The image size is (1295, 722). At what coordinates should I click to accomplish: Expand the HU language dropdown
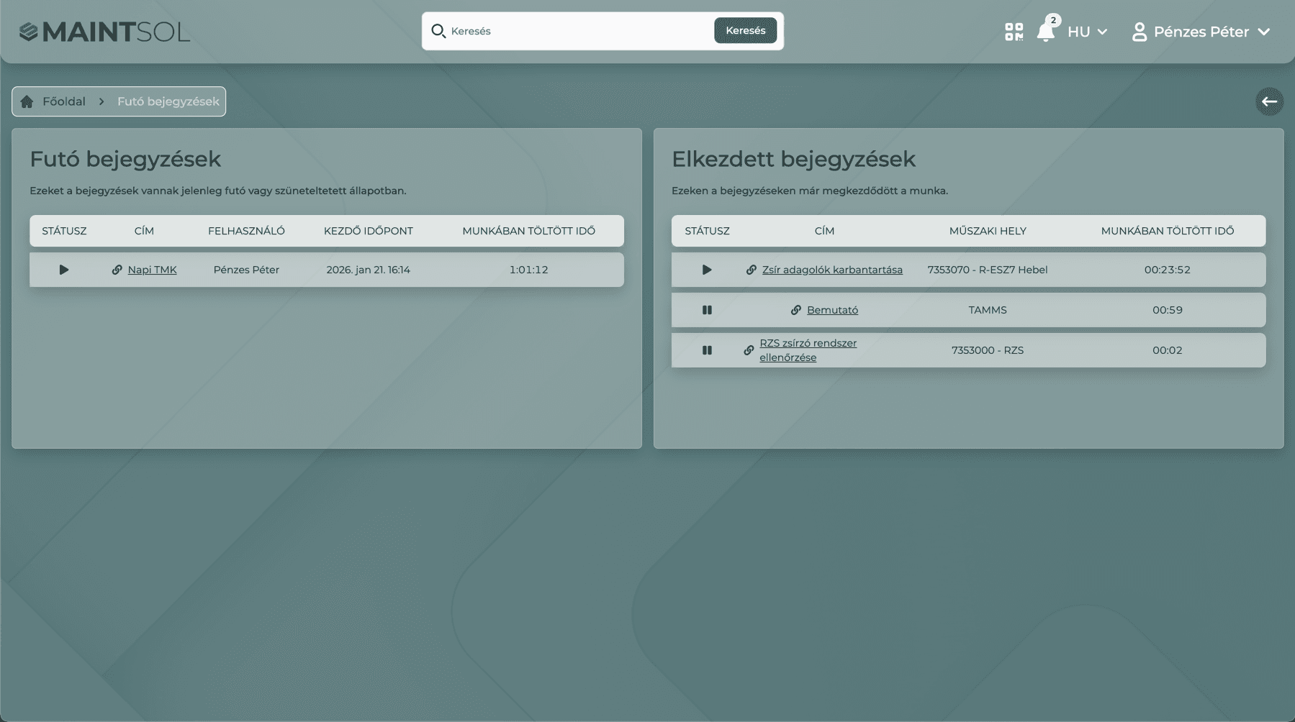(x=1087, y=32)
